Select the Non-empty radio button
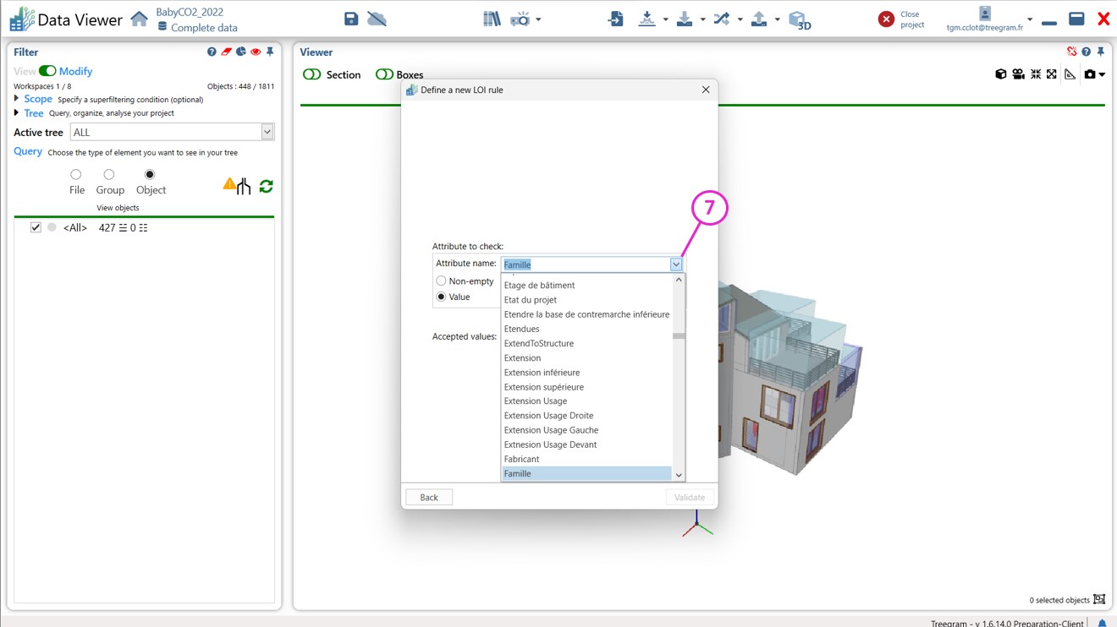Image resolution: width=1117 pixels, height=627 pixels. pyautogui.click(x=441, y=281)
